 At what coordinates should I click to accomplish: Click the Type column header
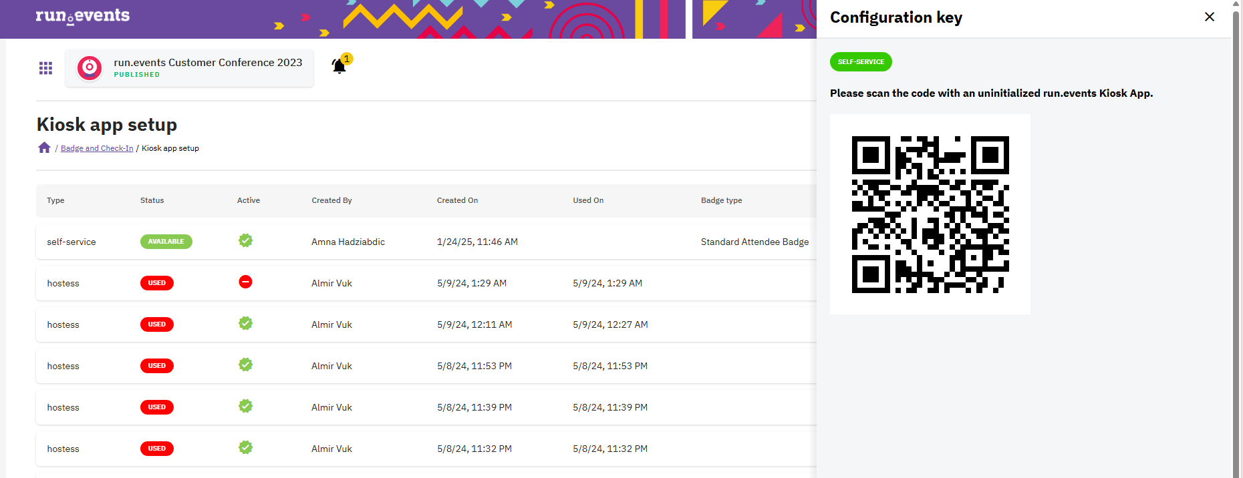click(56, 200)
